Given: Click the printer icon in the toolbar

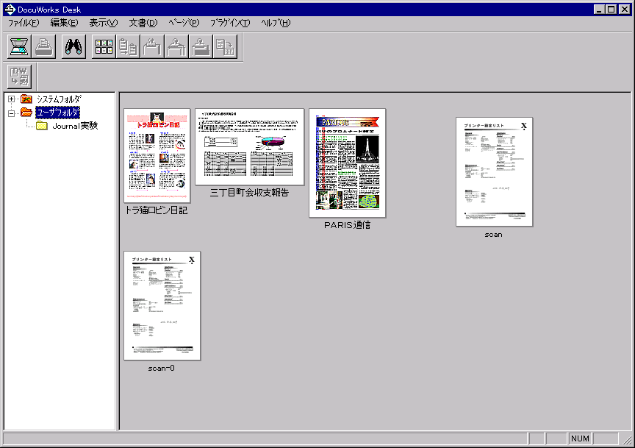Looking at the screenshot, I should pos(43,47).
